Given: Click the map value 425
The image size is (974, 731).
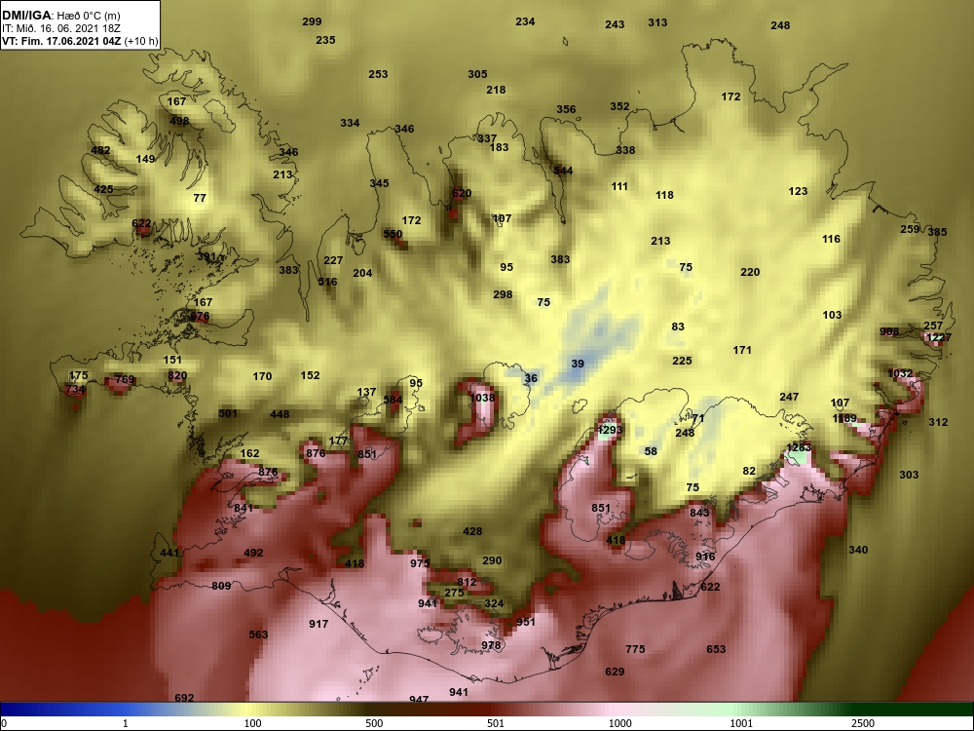Looking at the screenshot, I should tap(103, 190).
